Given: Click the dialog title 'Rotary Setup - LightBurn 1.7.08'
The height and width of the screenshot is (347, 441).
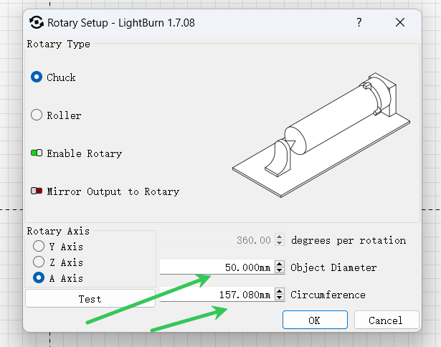Looking at the screenshot, I should click(x=121, y=23).
